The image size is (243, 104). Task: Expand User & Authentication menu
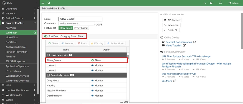[x=18, y=90]
